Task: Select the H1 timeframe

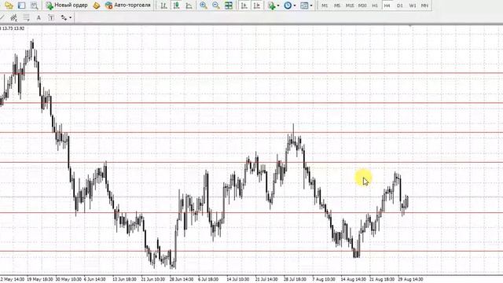Action: point(375,6)
